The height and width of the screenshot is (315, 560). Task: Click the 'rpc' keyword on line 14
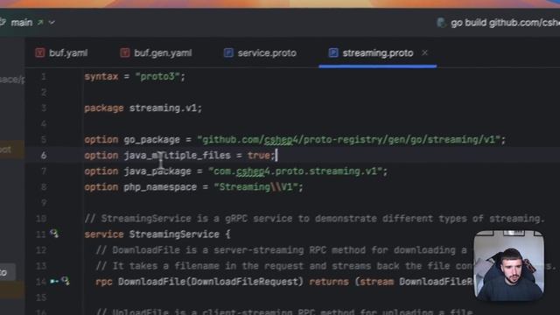pos(104,282)
